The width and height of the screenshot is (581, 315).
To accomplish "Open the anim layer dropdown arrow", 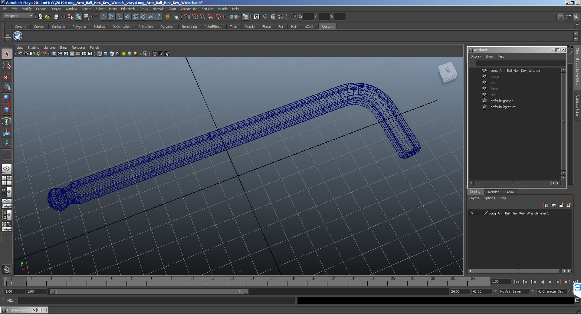I will (x=495, y=291).
